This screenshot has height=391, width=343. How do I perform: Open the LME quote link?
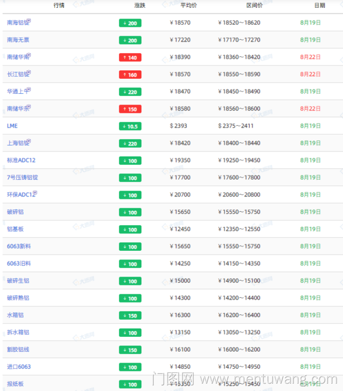pyautogui.click(x=12, y=126)
